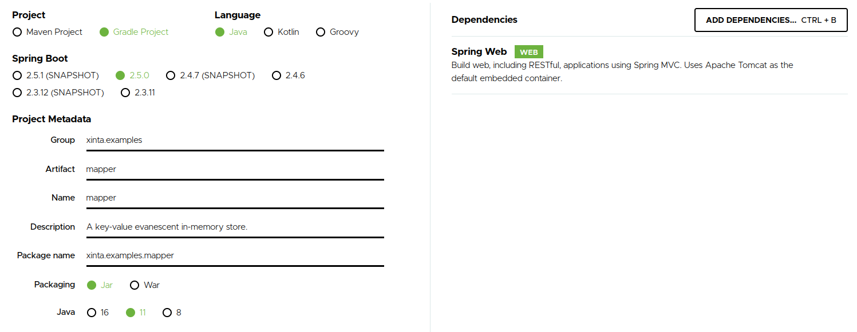Select War packaging option
This screenshot has width=857, height=332.
tap(135, 285)
